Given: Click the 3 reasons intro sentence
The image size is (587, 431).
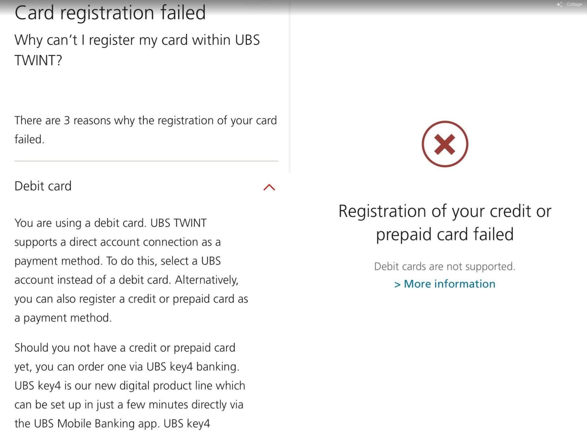Looking at the screenshot, I should (146, 130).
